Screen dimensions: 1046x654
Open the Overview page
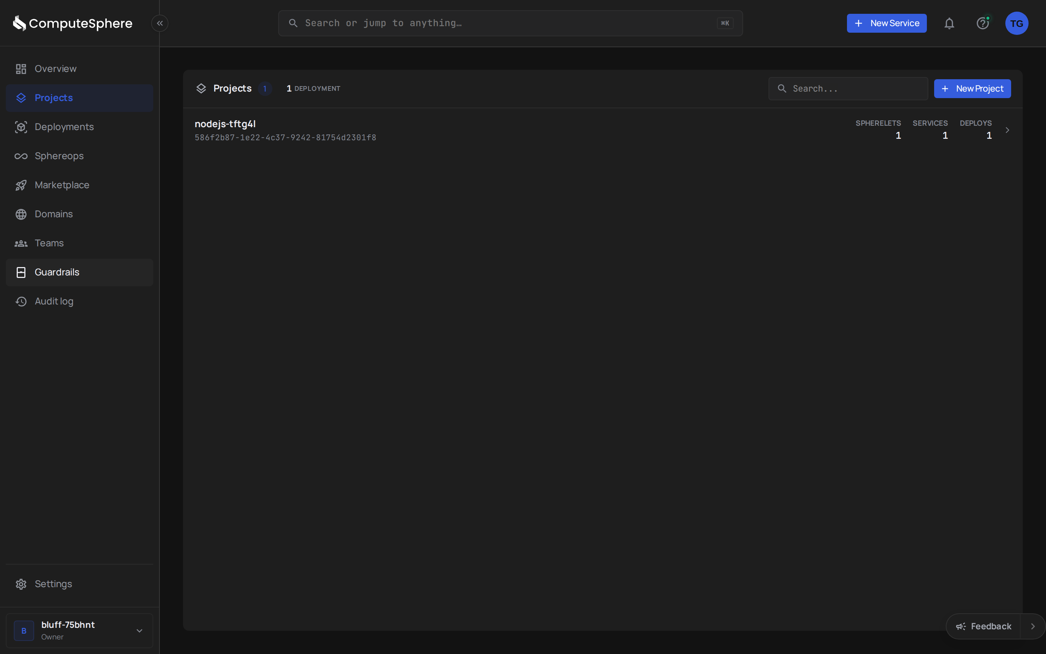pos(80,69)
